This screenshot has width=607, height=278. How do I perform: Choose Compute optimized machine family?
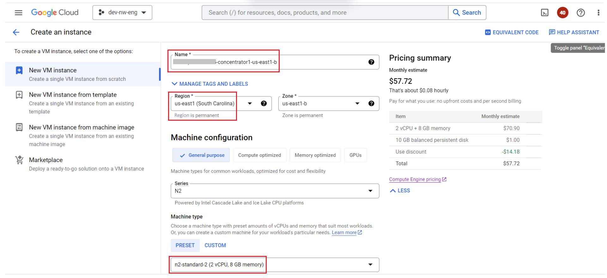tap(259, 155)
